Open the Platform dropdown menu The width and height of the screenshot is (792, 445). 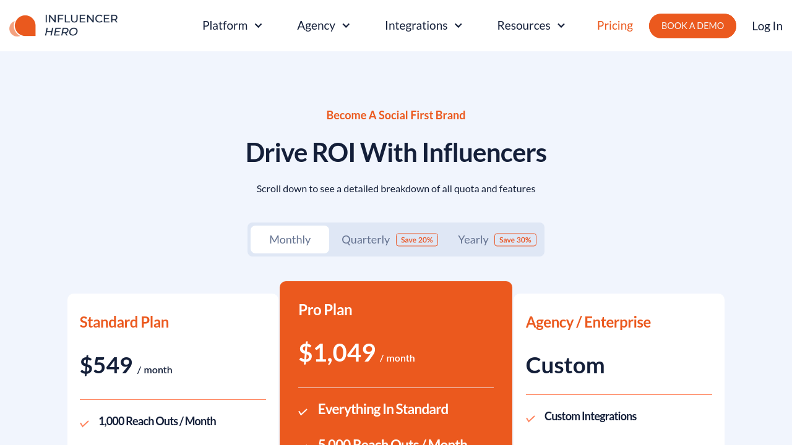pos(225,25)
